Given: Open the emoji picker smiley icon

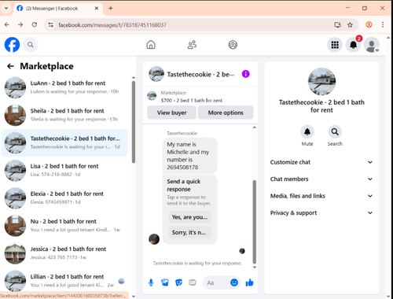Looking at the screenshot, I should [234, 282].
